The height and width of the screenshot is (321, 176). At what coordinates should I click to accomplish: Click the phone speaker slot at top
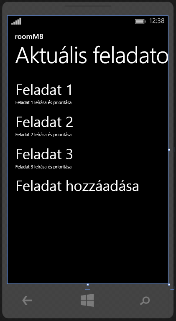(88, 6)
